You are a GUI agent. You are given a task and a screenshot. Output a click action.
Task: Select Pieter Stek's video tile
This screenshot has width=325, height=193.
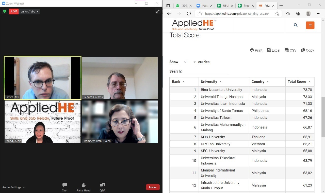pos(43,78)
